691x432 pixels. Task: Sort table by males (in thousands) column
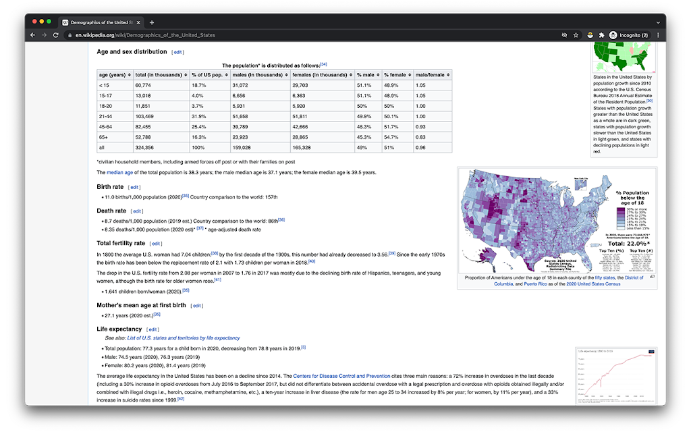pyautogui.click(x=260, y=75)
